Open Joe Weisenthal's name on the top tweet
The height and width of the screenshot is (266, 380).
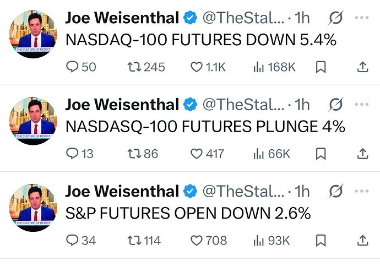pyautogui.click(x=122, y=18)
